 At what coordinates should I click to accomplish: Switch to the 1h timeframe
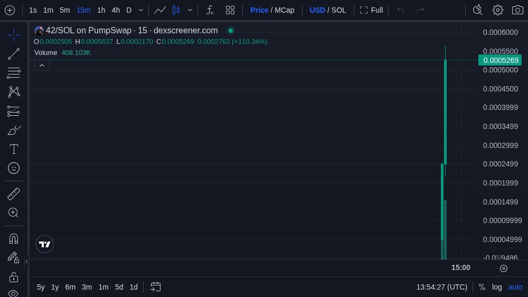101,10
